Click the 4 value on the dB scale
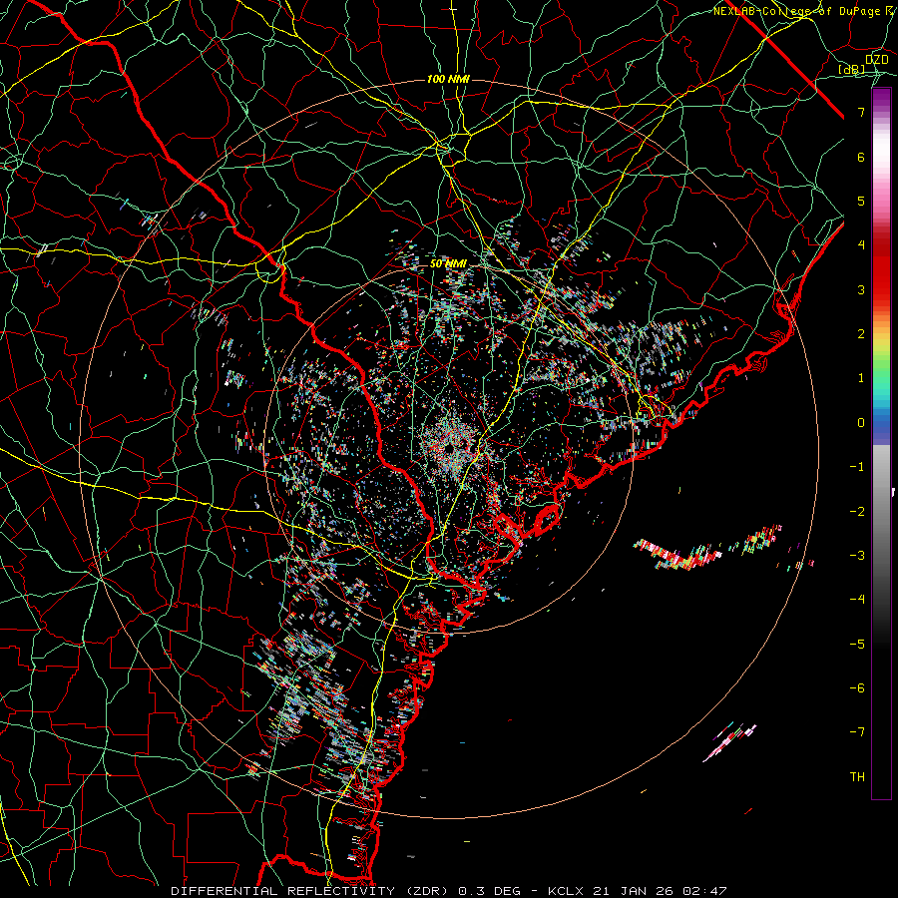Screen dimensions: 898x898 [x=861, y=245]
